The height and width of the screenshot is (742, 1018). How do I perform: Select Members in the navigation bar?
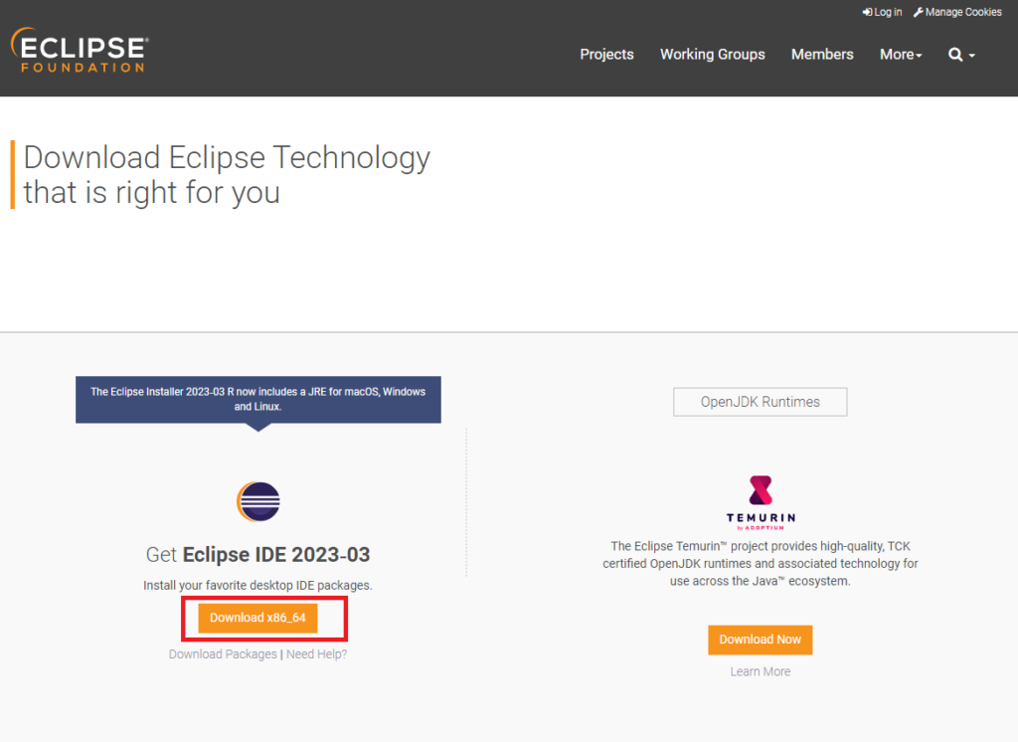[822, 55]
